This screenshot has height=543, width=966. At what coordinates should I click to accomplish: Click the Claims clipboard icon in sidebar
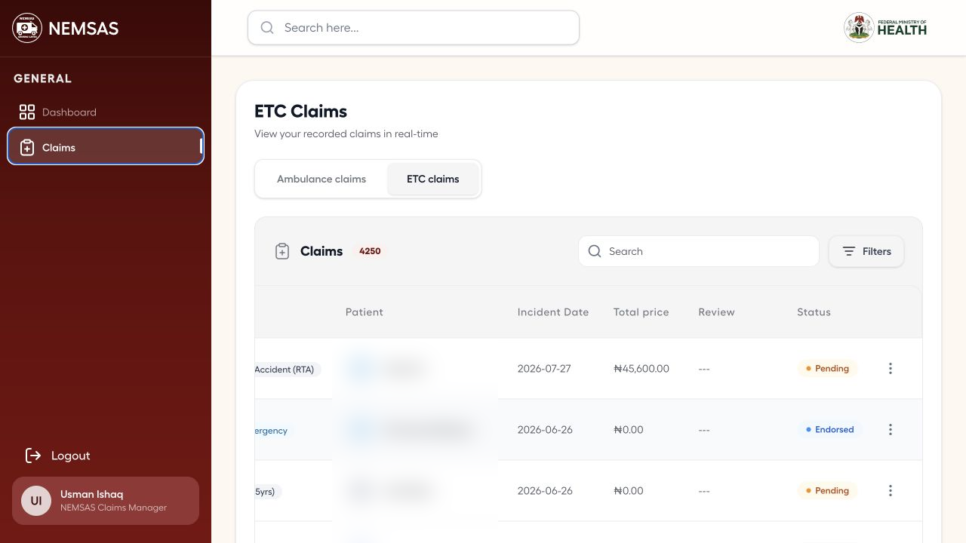(x=27, y=148)
